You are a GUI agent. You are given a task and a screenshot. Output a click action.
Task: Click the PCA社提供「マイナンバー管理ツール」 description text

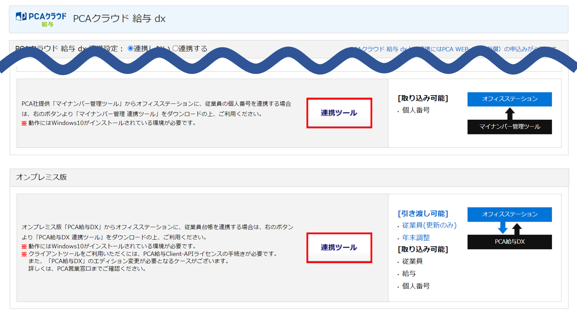click(x=156, y=109)
